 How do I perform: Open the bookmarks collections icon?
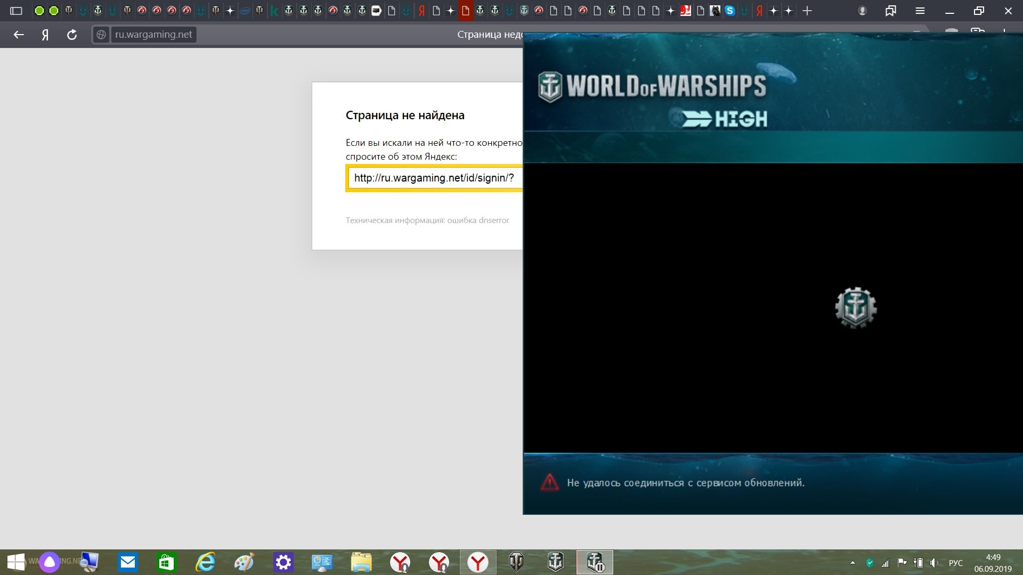pyautogui.click(x=890, y=11)
